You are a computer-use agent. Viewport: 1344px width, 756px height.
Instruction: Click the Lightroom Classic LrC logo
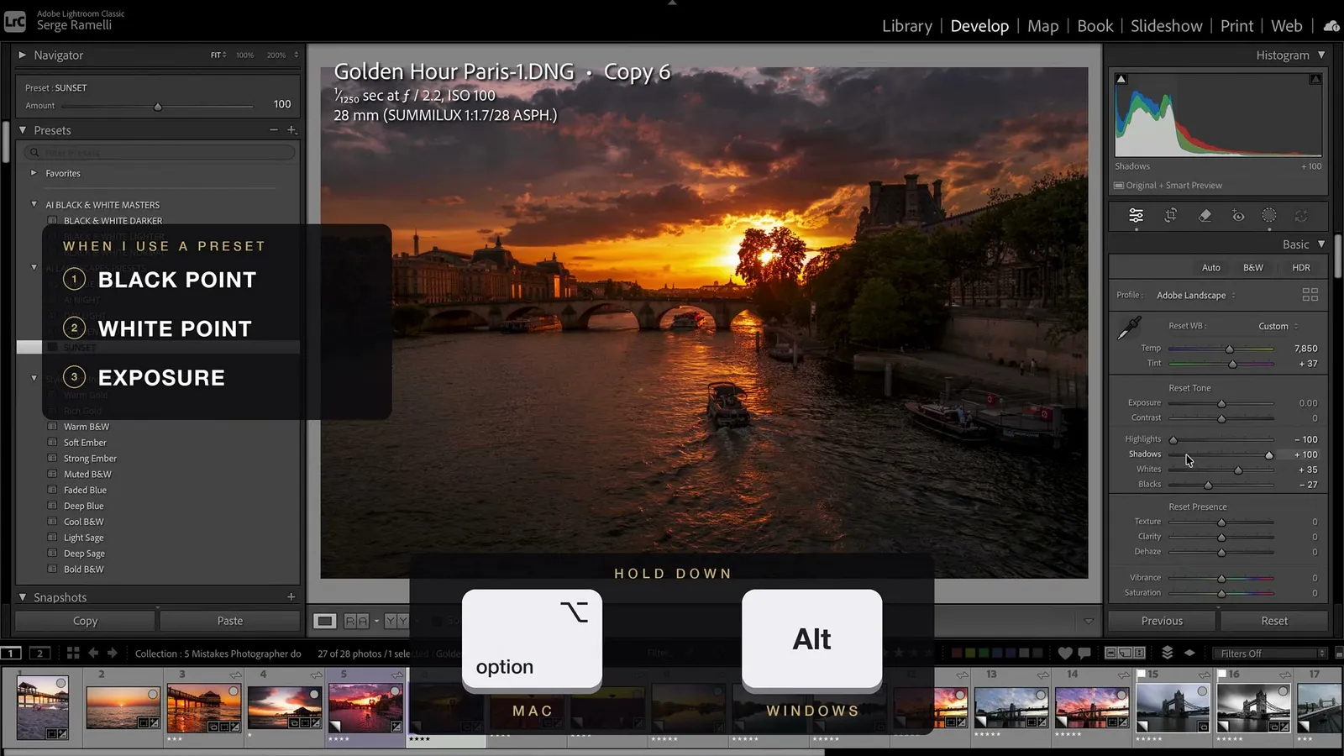pos(15,21)
